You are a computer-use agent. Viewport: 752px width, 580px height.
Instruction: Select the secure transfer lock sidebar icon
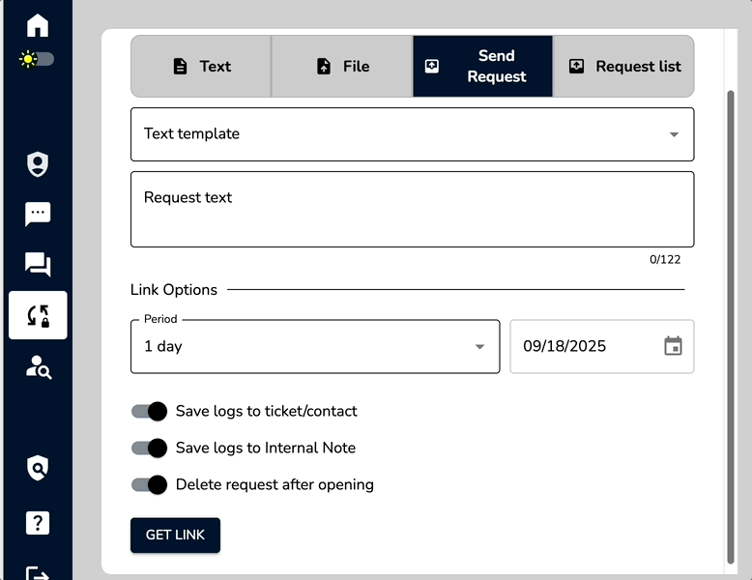tap(38, 315)
